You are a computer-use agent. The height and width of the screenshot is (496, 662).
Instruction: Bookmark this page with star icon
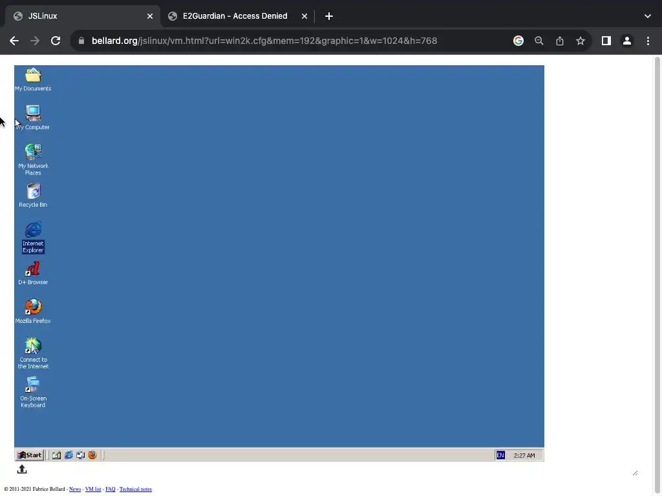click(581, 41)
